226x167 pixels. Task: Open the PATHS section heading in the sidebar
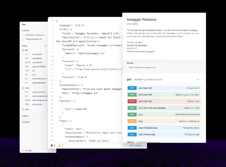coord(25,46)
